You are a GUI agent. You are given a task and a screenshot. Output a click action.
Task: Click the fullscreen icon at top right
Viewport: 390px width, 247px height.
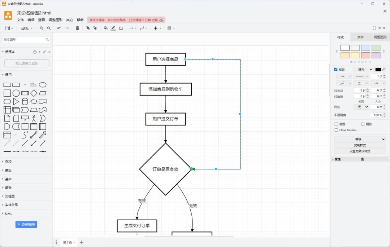(x=374, y=28)
